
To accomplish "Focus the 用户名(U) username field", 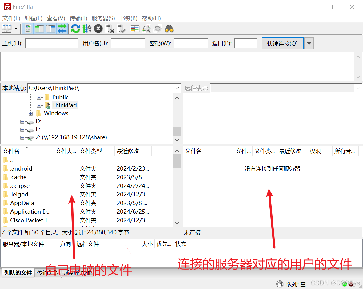I will [x=128, y=43].
